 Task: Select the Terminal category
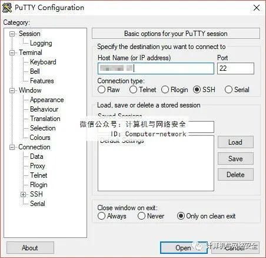coord(31,53)
